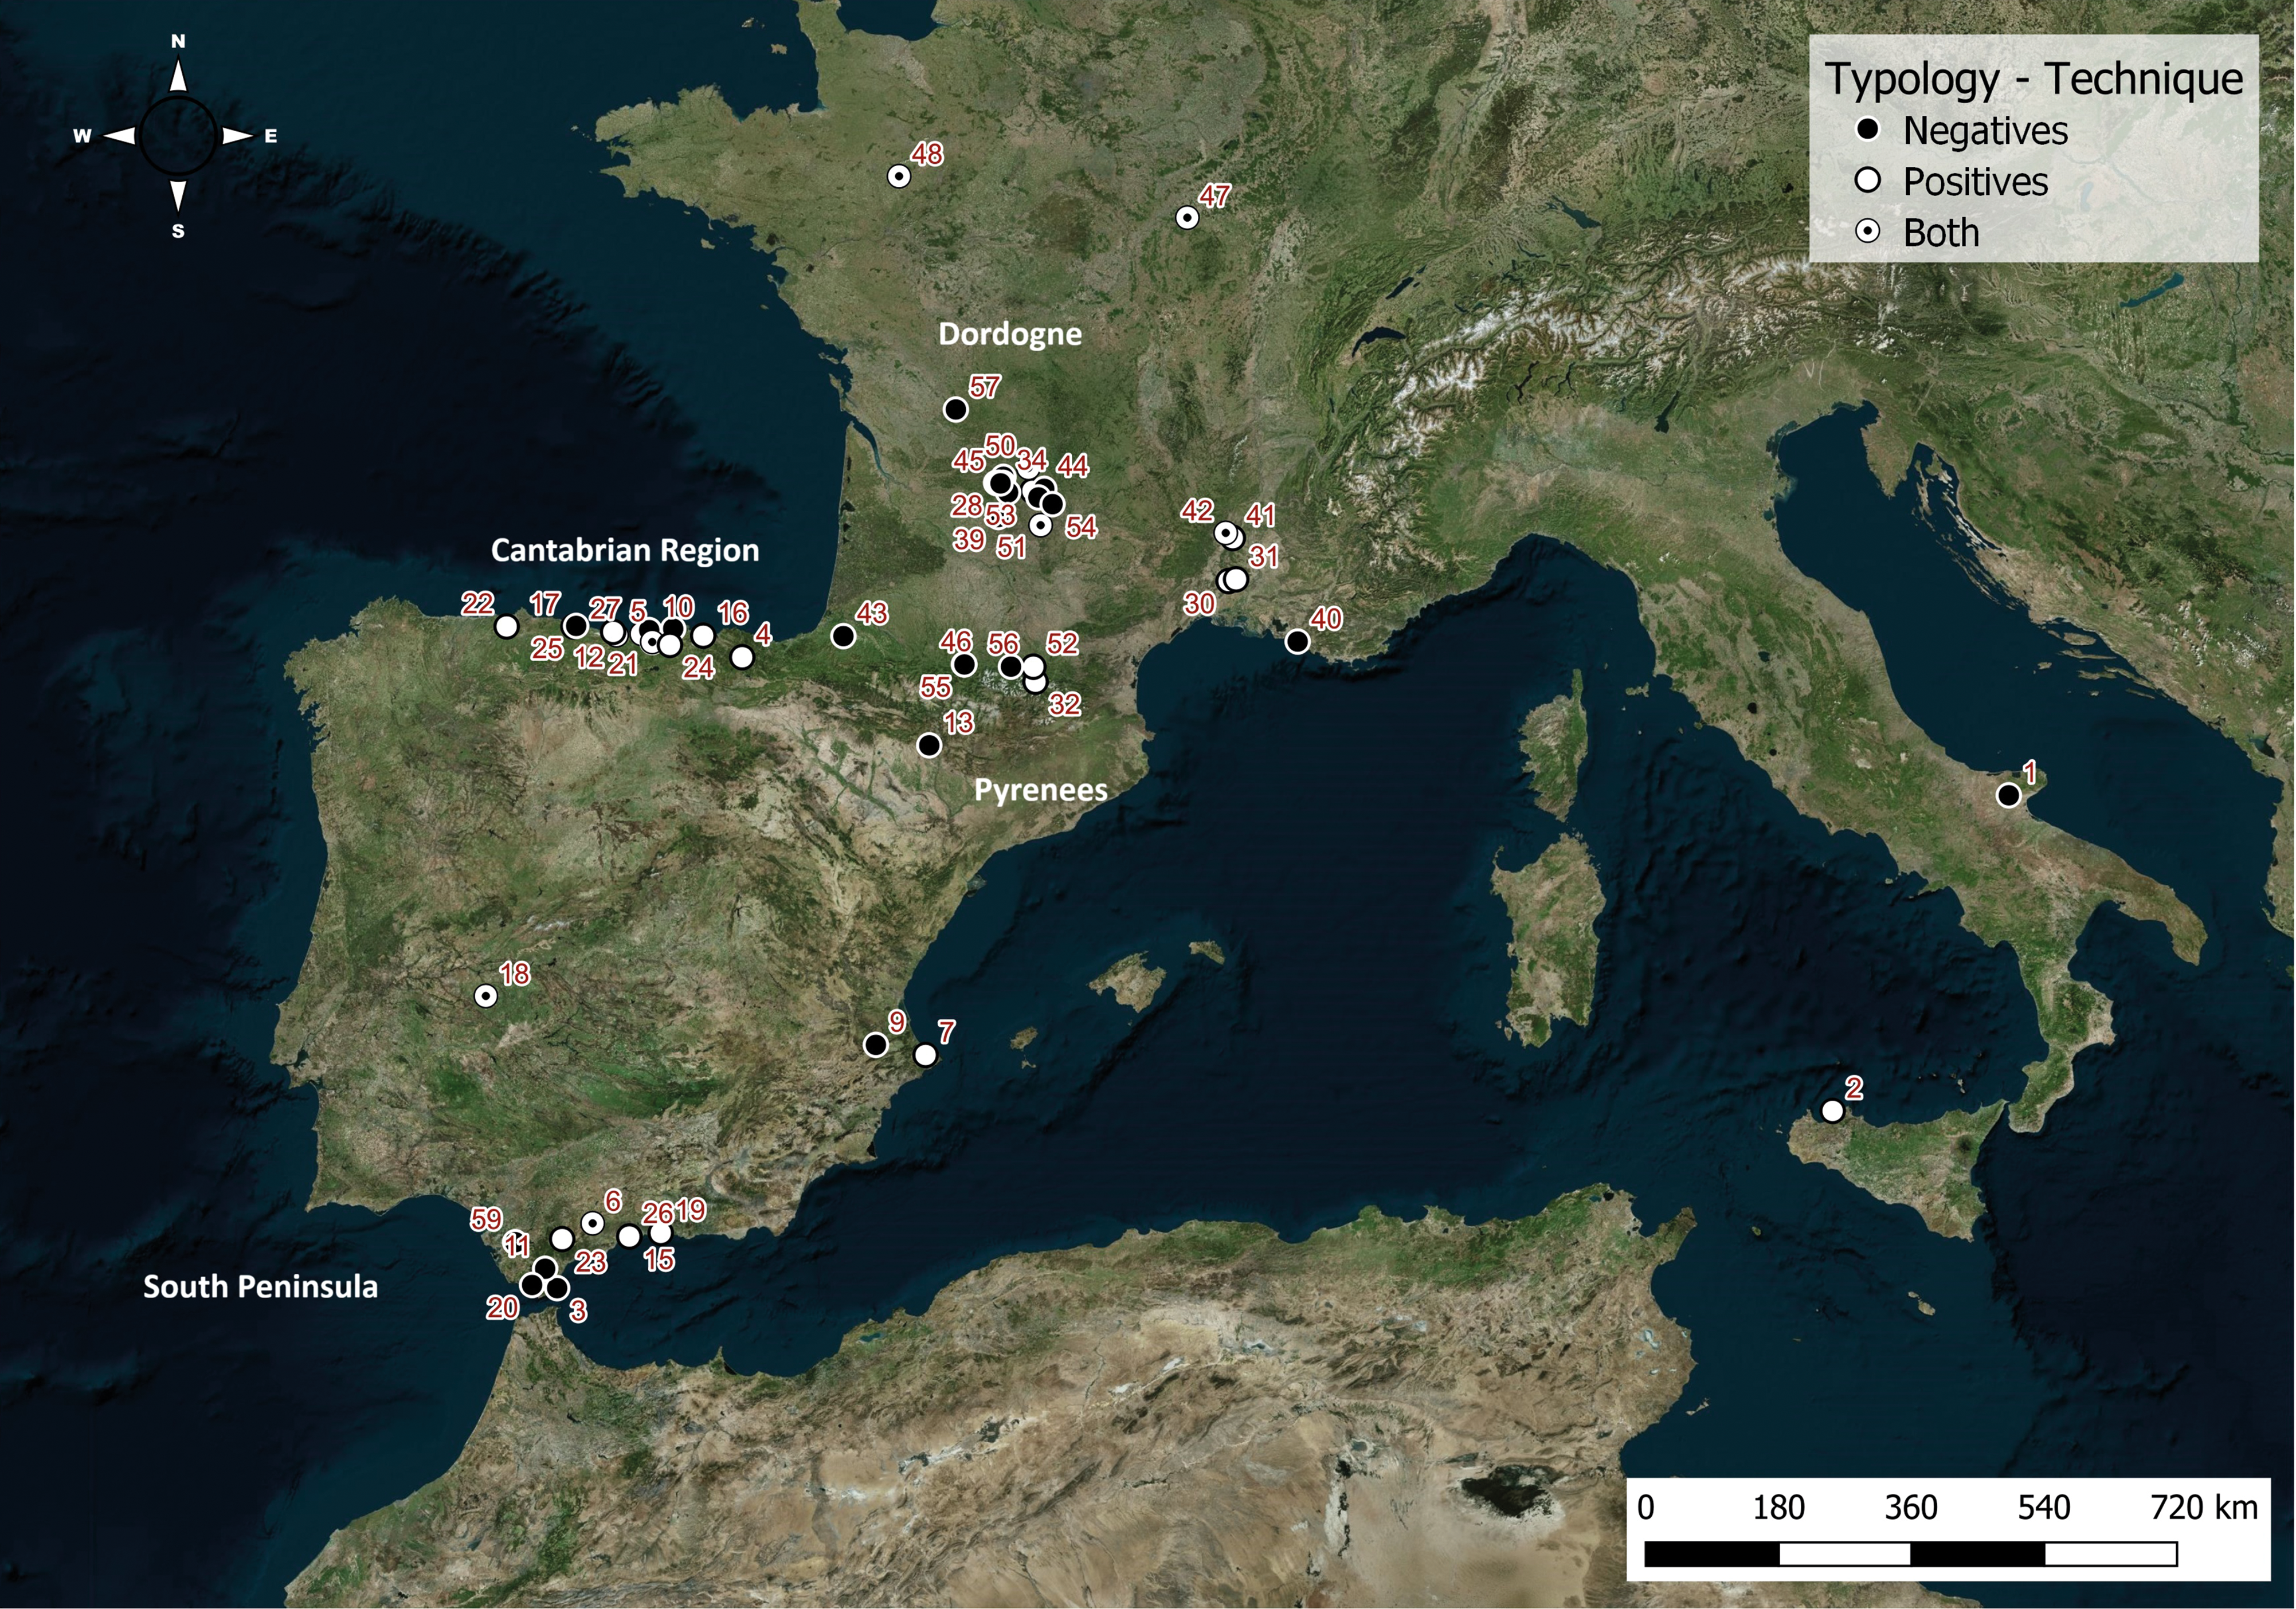Select black marker 57 above Dordogne
2296x1609 pixels.
tap(956, 409)
